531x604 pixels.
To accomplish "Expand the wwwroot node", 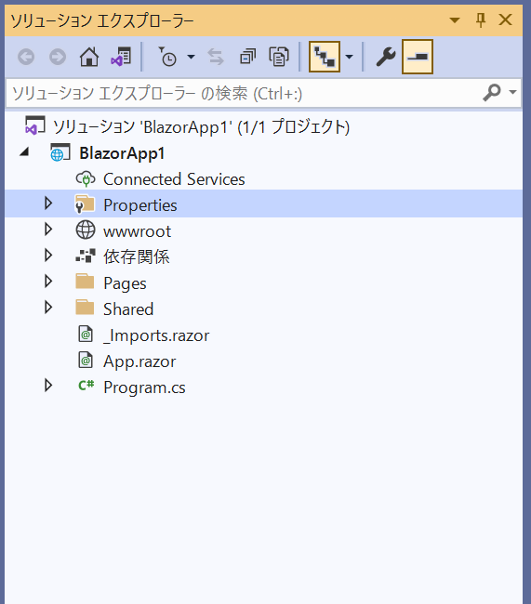I will pos(48,230).
